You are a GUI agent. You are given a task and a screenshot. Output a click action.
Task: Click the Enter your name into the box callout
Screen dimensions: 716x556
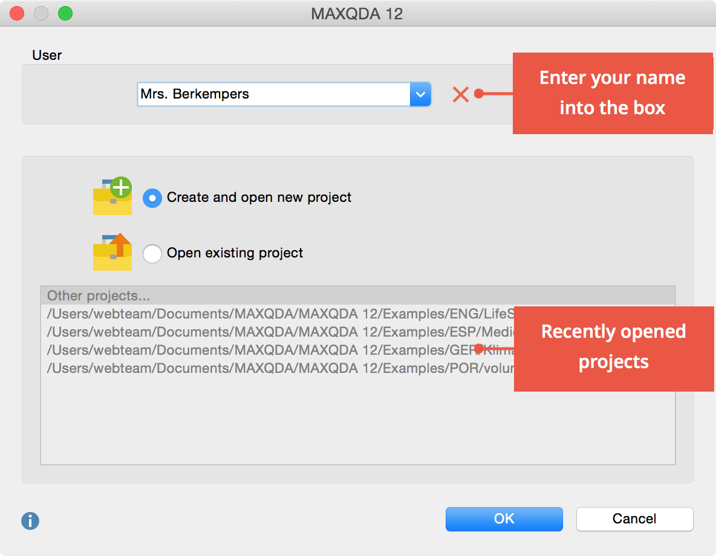[612, 93]
